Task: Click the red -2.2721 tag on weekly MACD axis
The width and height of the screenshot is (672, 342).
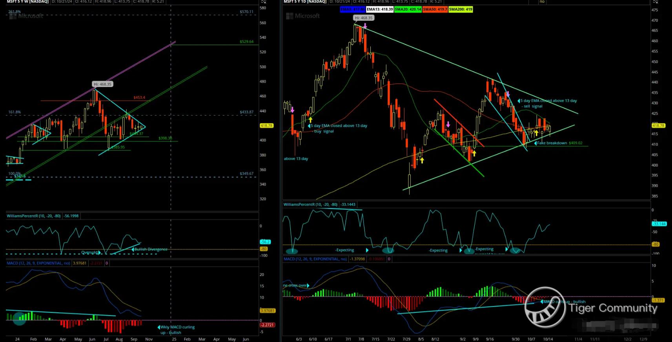Action: [x=267, y=325]
